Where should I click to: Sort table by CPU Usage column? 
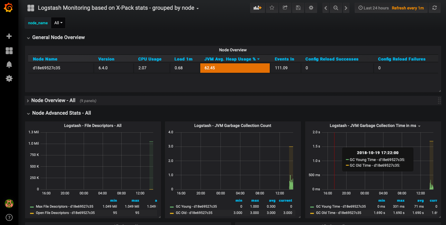click(x=150, y=59)
